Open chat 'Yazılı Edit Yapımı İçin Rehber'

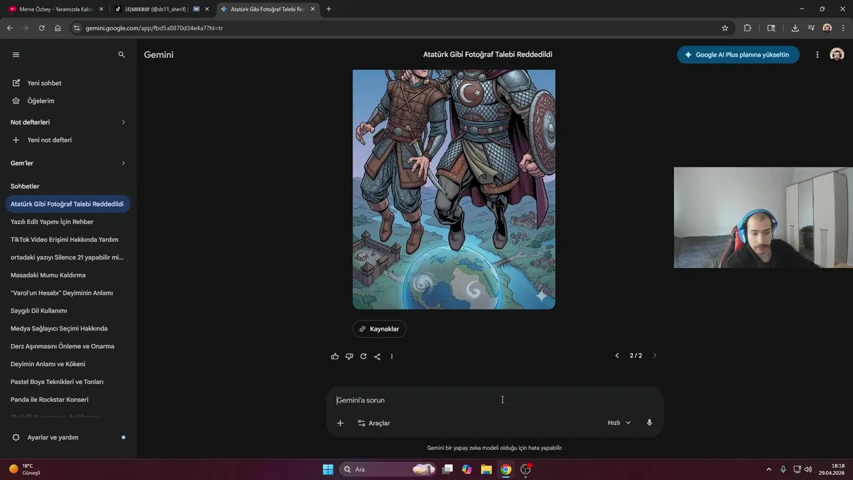click(67, 222)
